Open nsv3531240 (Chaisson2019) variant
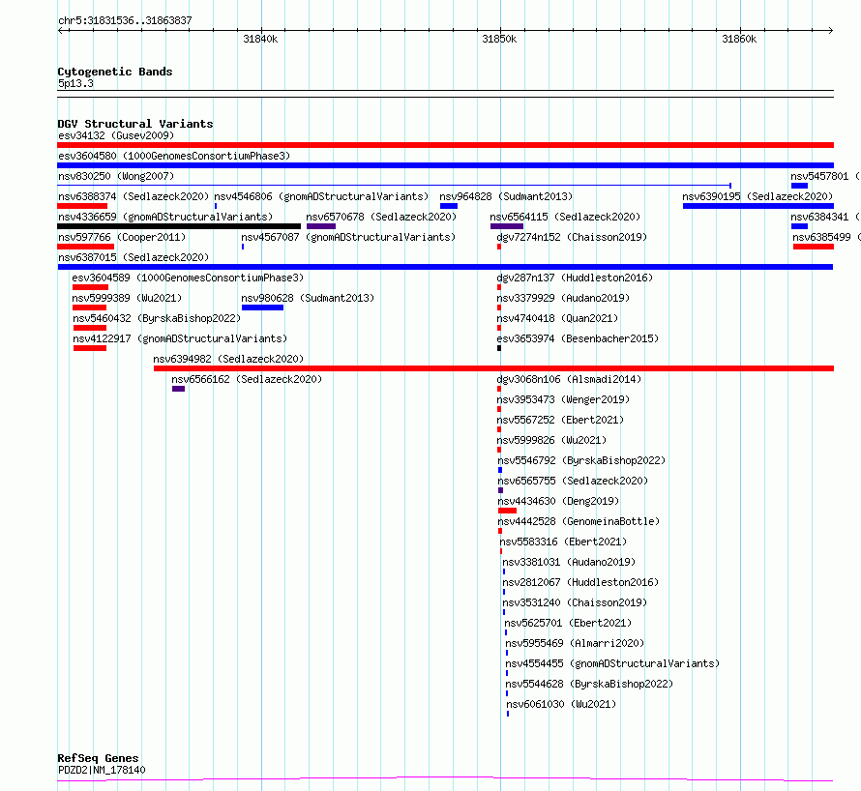This screenshot has height=791, width=861. click(x=575, y=602)
